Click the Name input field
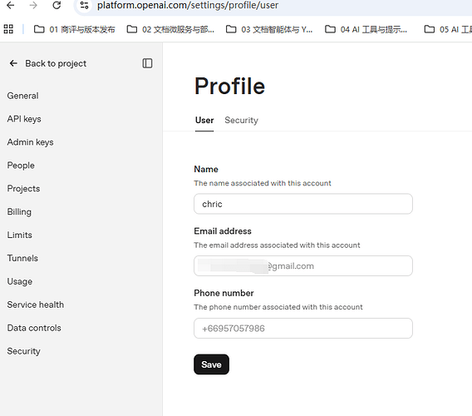The image size is (472, 416). 303,204
